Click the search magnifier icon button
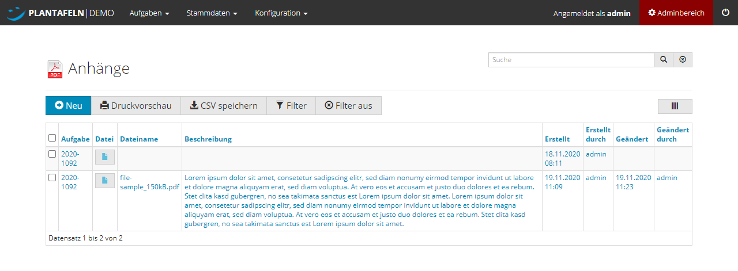This screenshot has width=738, height=271. (664, 60)
